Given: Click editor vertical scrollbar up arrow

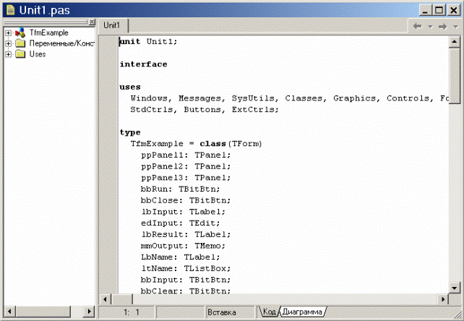Looking at the screenshot, I should pyautogui.click(x=454, y=42).
